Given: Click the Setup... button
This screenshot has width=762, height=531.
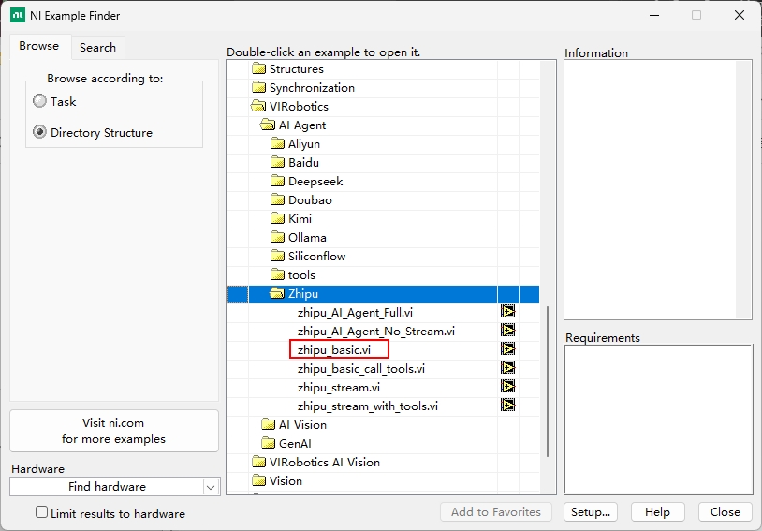Looking at the screenshot, I should click(x=590, y=512).
